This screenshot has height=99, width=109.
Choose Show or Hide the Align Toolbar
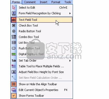[42, 84]
